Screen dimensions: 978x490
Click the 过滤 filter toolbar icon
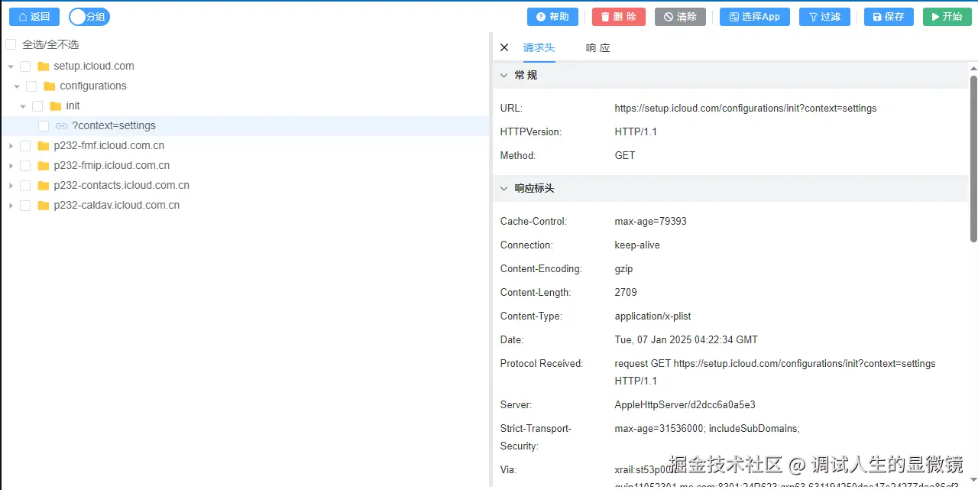pos(811,16)
